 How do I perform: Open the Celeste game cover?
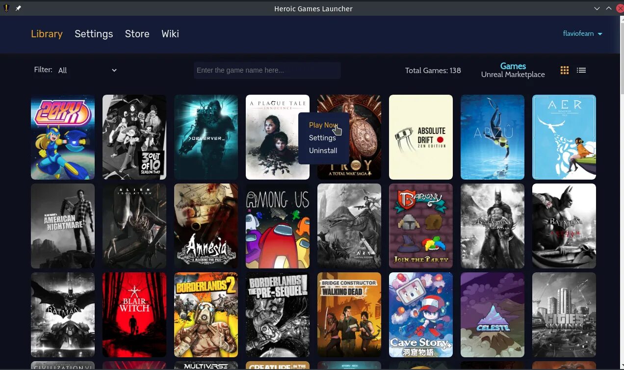click(493, 315)
